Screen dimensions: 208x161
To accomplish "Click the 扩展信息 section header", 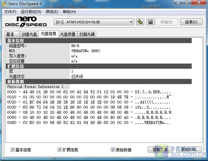I will coord(99,66).
